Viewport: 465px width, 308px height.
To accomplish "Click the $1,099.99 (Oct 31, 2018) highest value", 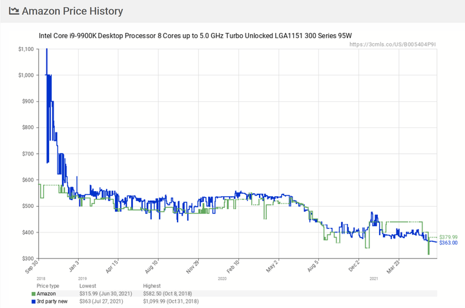I will pos(170,301).
